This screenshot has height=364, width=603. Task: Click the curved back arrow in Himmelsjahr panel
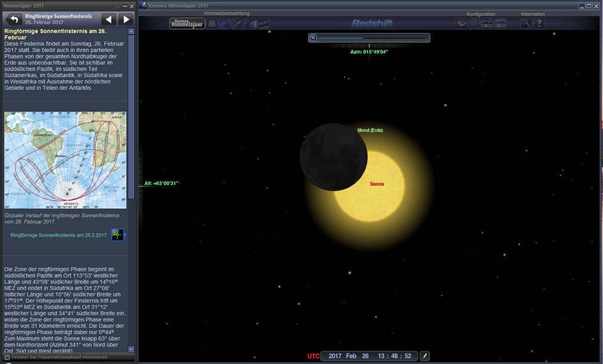coord(14,19)
